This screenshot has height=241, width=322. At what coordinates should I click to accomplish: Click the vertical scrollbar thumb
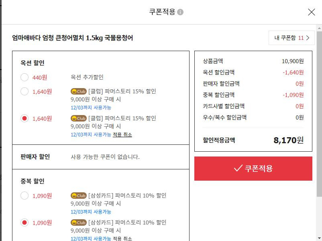319,114
